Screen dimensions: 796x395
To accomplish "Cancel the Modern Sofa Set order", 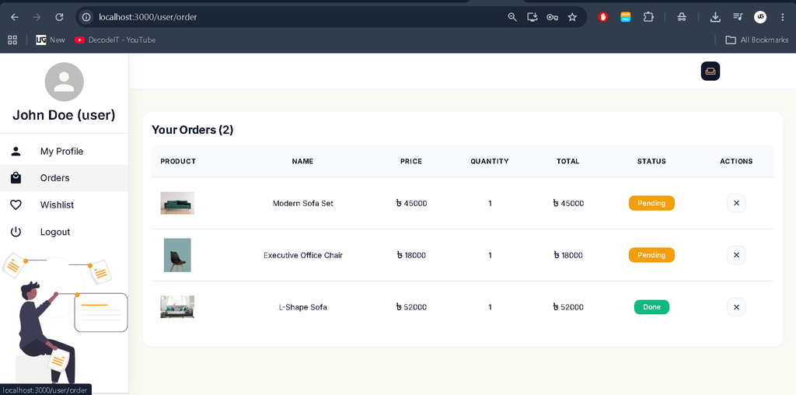I will [x=736, y=203].
